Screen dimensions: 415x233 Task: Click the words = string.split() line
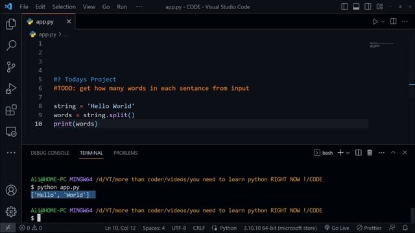click(94, 115)
